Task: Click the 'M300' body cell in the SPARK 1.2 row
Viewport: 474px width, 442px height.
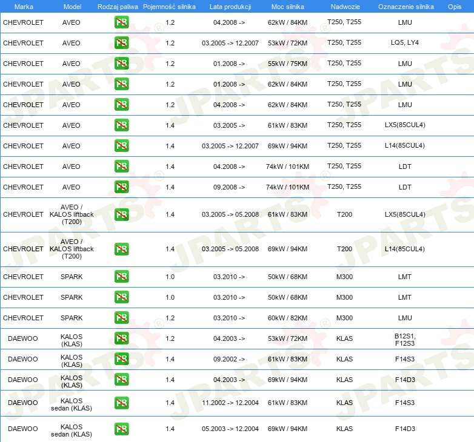Action: click(x=345, y=318)
